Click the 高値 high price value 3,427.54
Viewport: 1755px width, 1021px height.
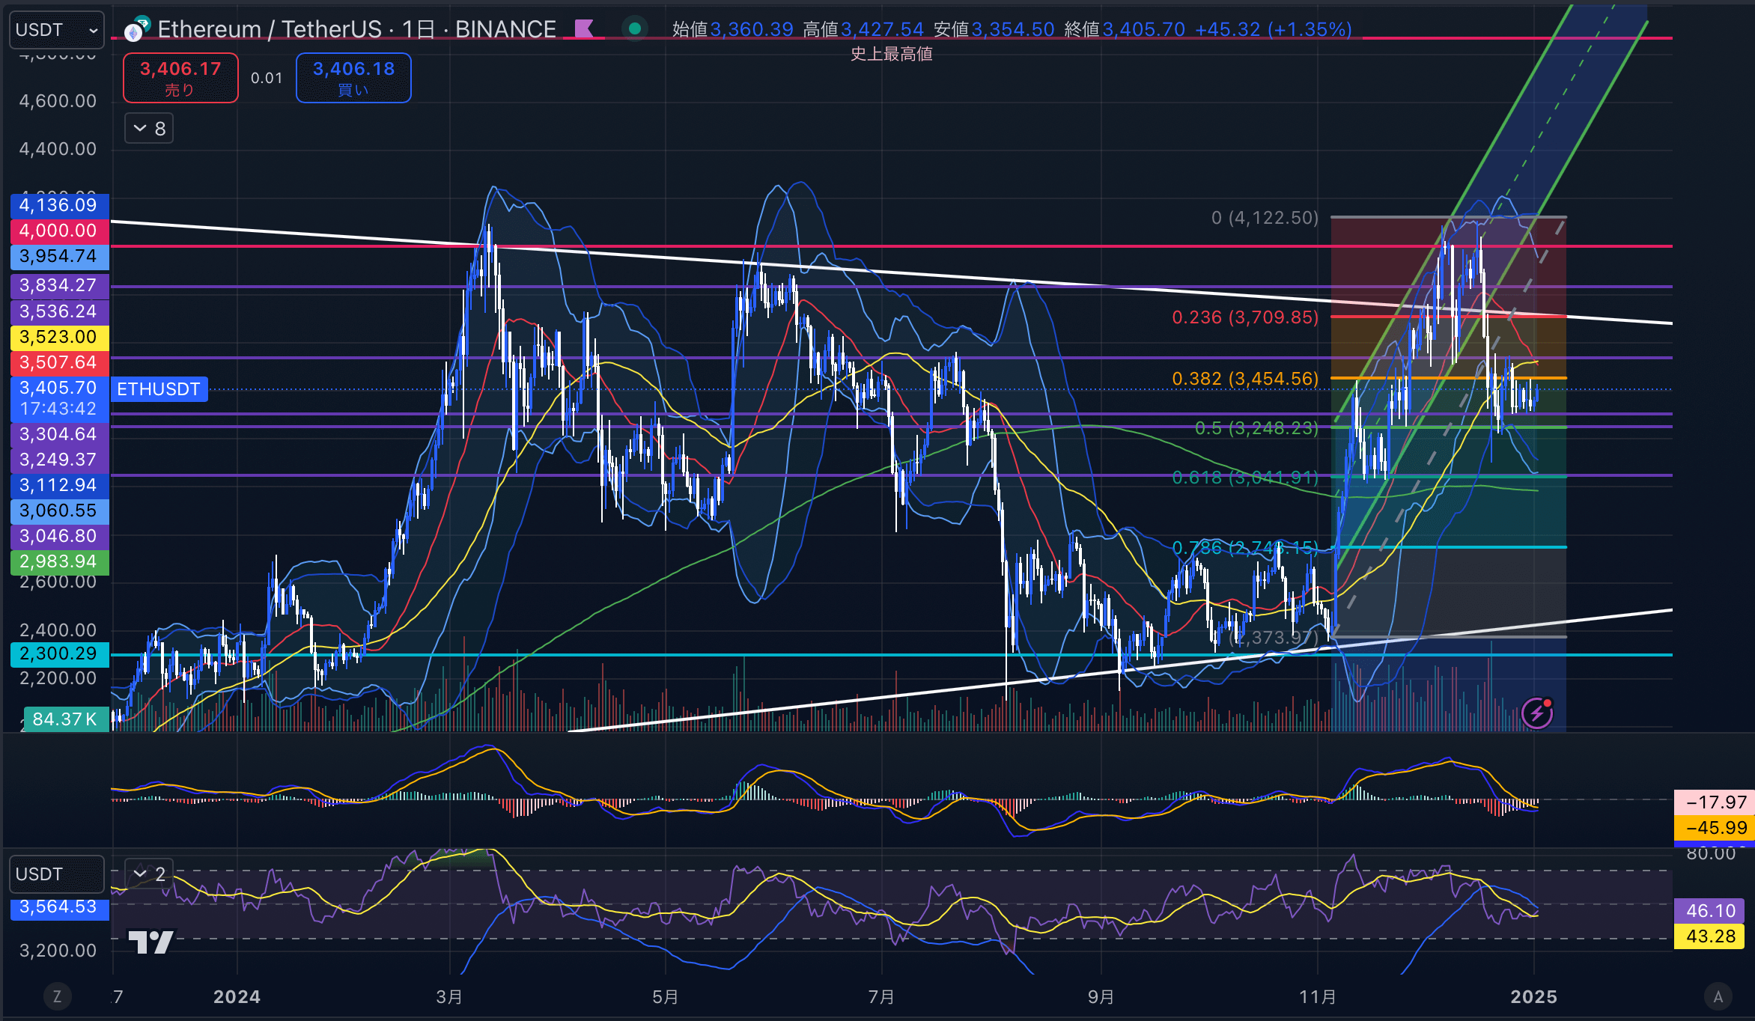coord(883,29)
